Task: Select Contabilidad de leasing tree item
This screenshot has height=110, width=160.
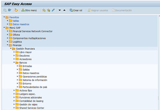Action: click(31, 101)
